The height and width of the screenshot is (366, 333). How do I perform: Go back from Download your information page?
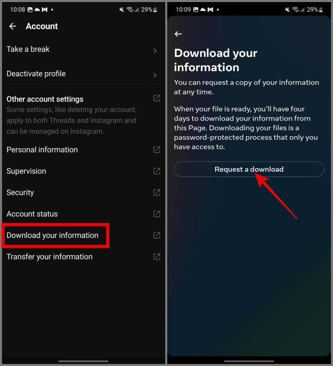point(178,34)
